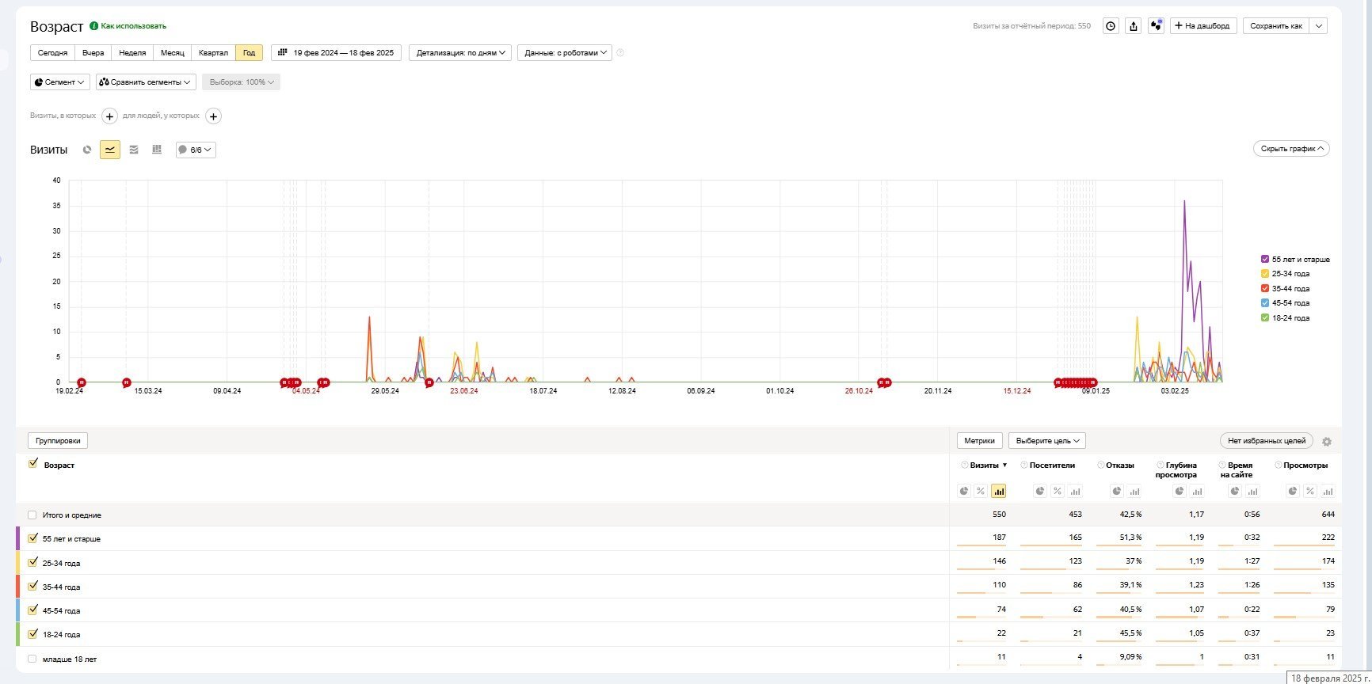Uncheck the '35-44 года' table row checkbox
Screen dimensions: 1372x684
tap(32, 586)
